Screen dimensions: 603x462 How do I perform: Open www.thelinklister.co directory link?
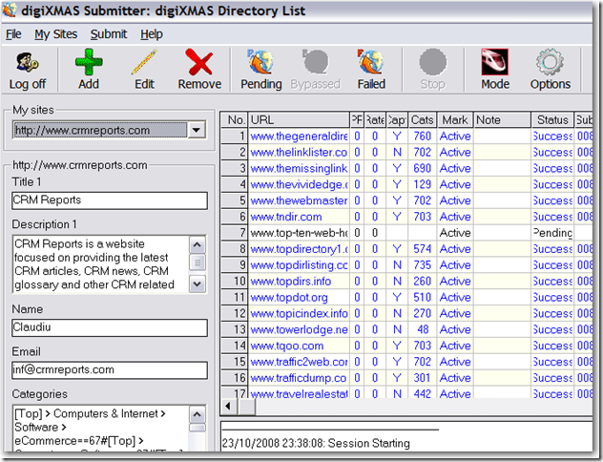pyautogui.click(x=299, y=153)
